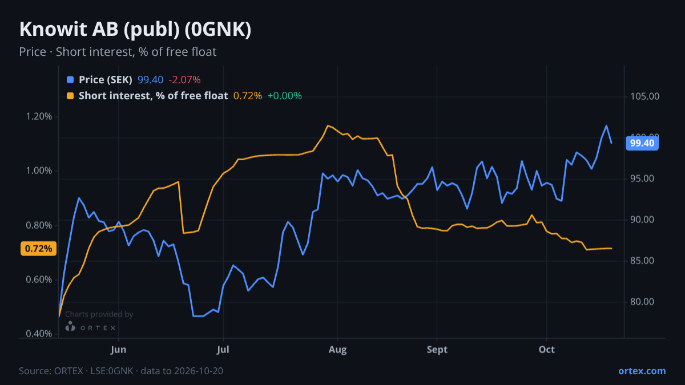The height and width of the screenshot is (385, 685).
Task: Select the Price (SEK) legend label
Action: (106, 80)
